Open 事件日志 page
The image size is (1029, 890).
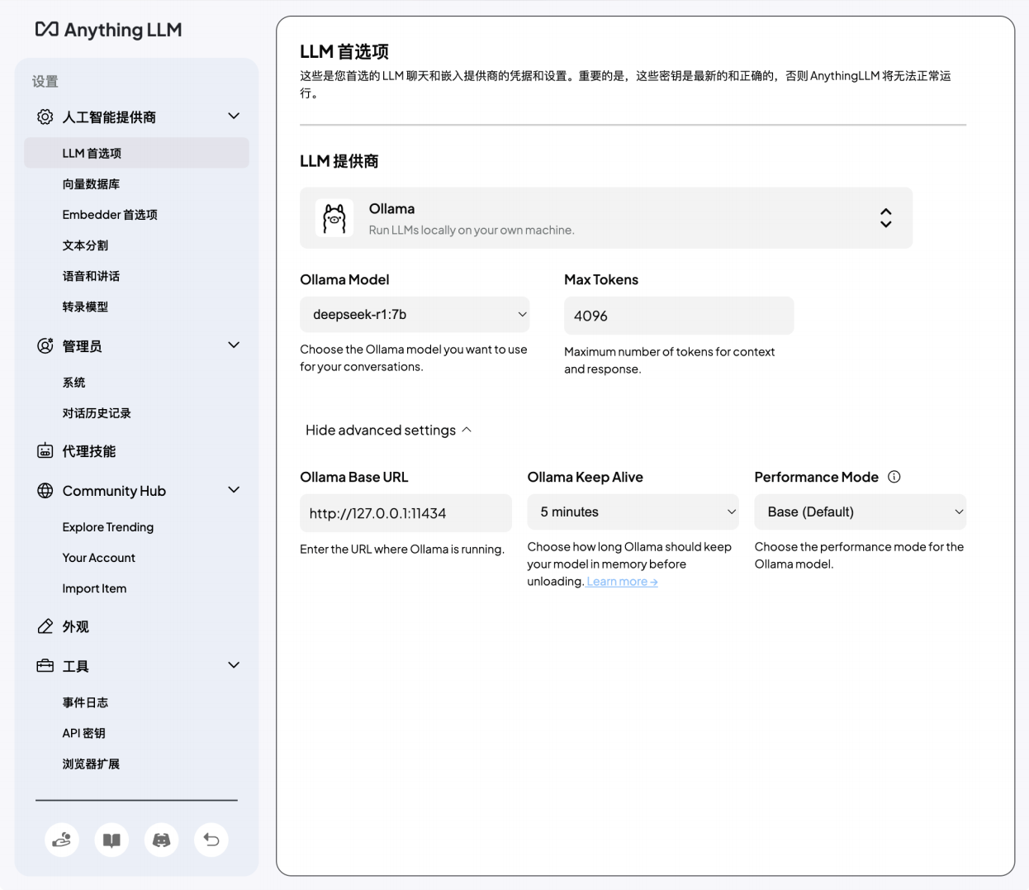click(85, 702)
